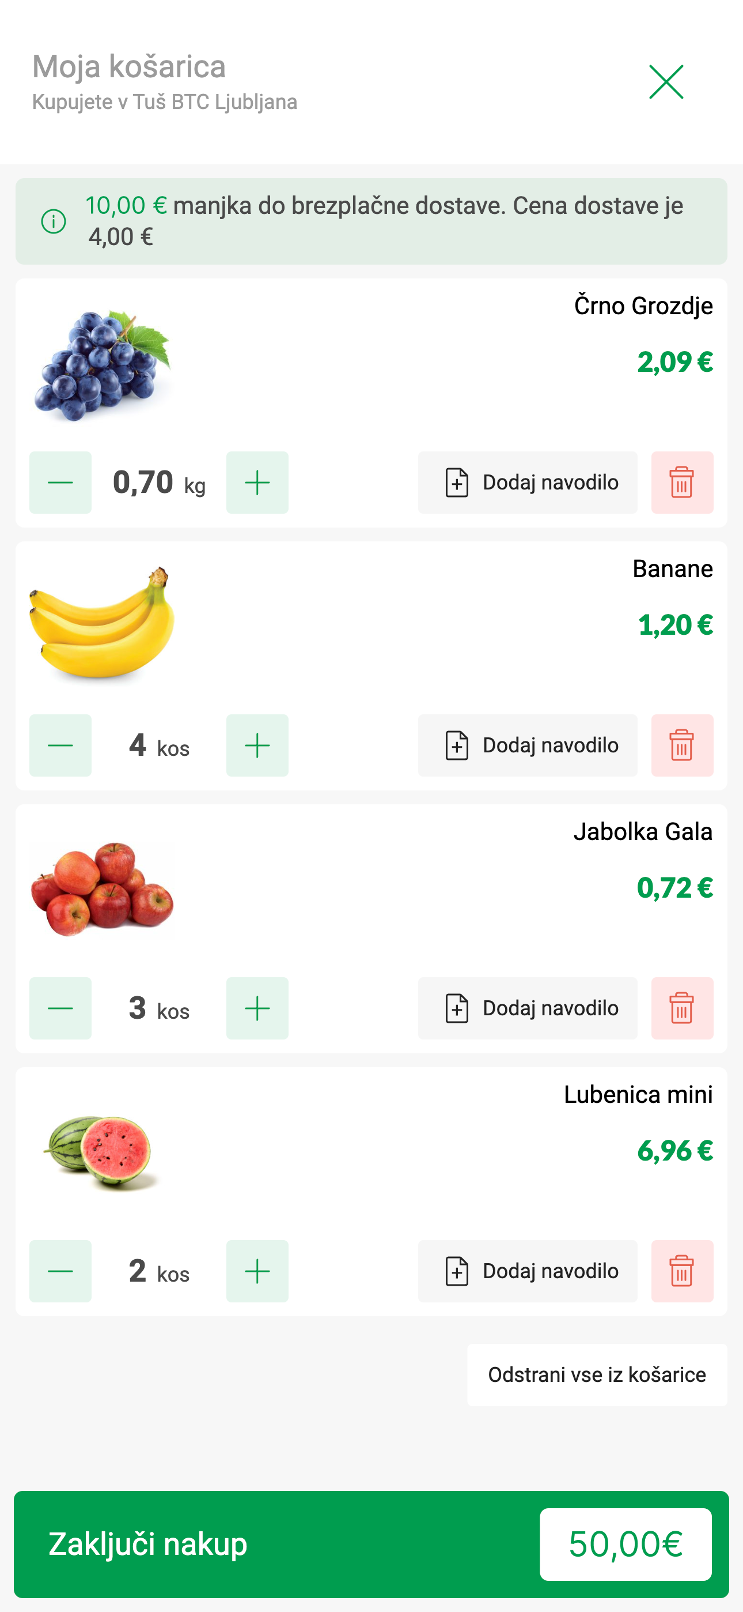Add instruction note for Črno Grozdje
The width and height of the screenshot is (743, 1612).
(x=527, y=483)
